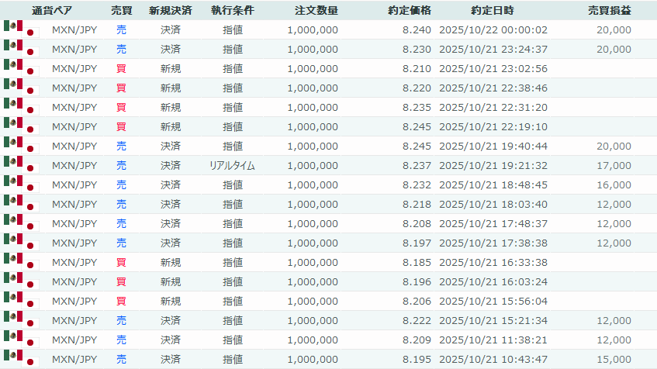Click the flag icon in the 23:24:37 row
This screenshot has height=369, width=657.
tap(21, 49)
